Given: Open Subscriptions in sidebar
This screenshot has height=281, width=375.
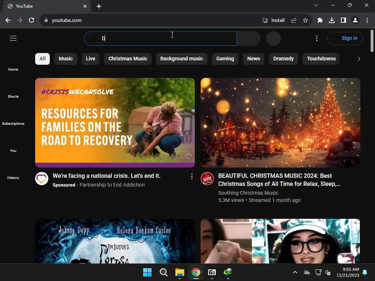Looking at the screenshot, I should point(13,124).
